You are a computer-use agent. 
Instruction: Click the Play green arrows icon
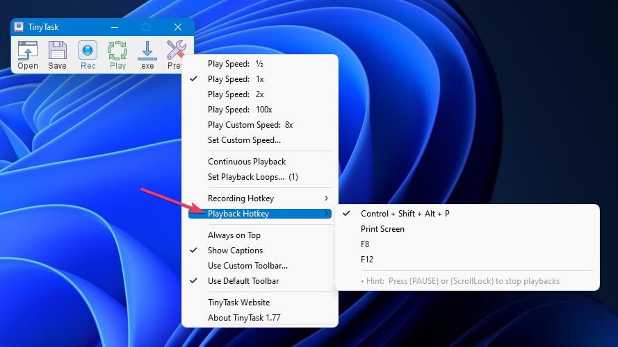point(117,55)
